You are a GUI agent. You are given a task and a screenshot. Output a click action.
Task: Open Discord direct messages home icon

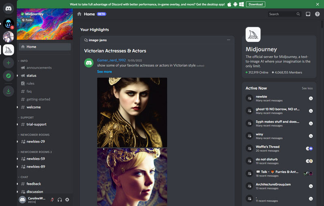pos(9,8)
